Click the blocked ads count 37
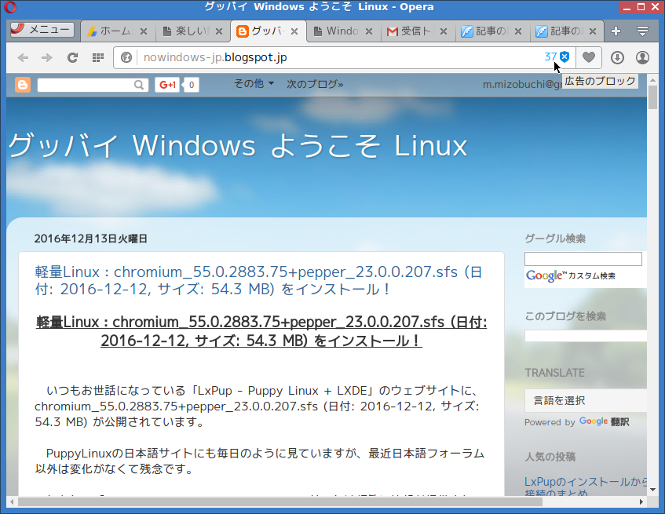This screenshot has width=665, height=514. pyautogui.click(x=550, y=57)
